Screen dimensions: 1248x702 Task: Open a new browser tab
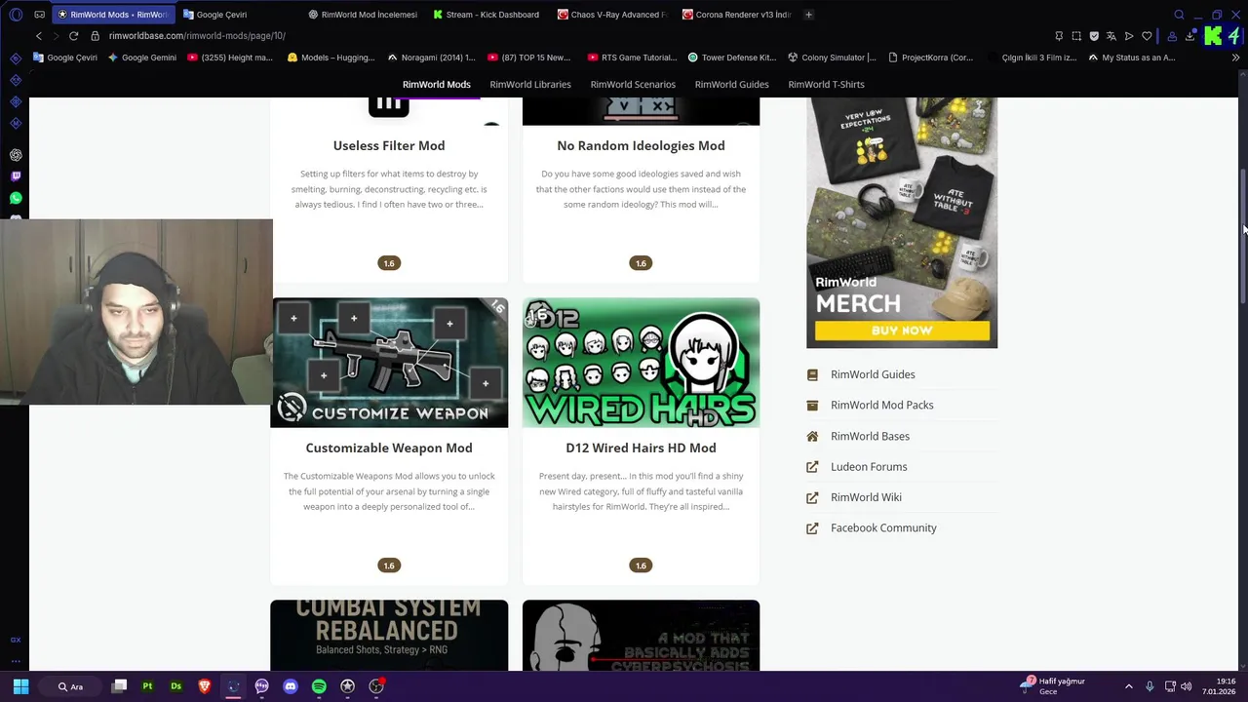coord(808,15)
